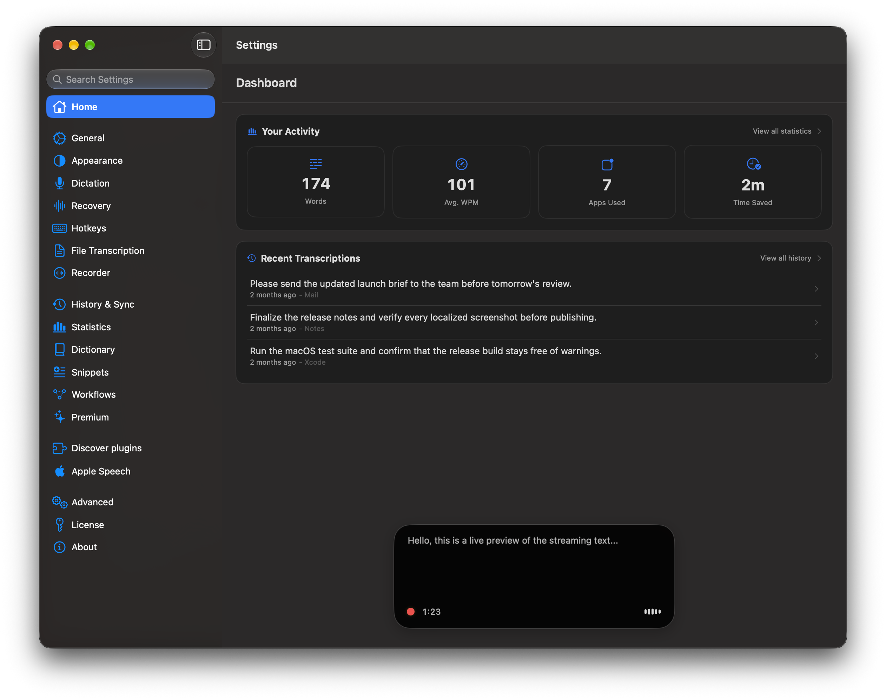The image size is (886, 700).
Task: Click the Recent Transcriptions history icon
Action: pos(251,258)
